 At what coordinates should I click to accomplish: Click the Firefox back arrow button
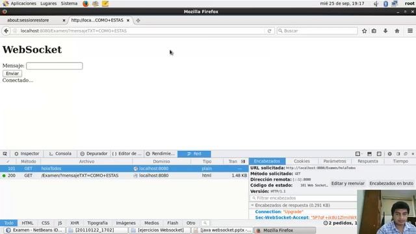click(x=6, y=31)
